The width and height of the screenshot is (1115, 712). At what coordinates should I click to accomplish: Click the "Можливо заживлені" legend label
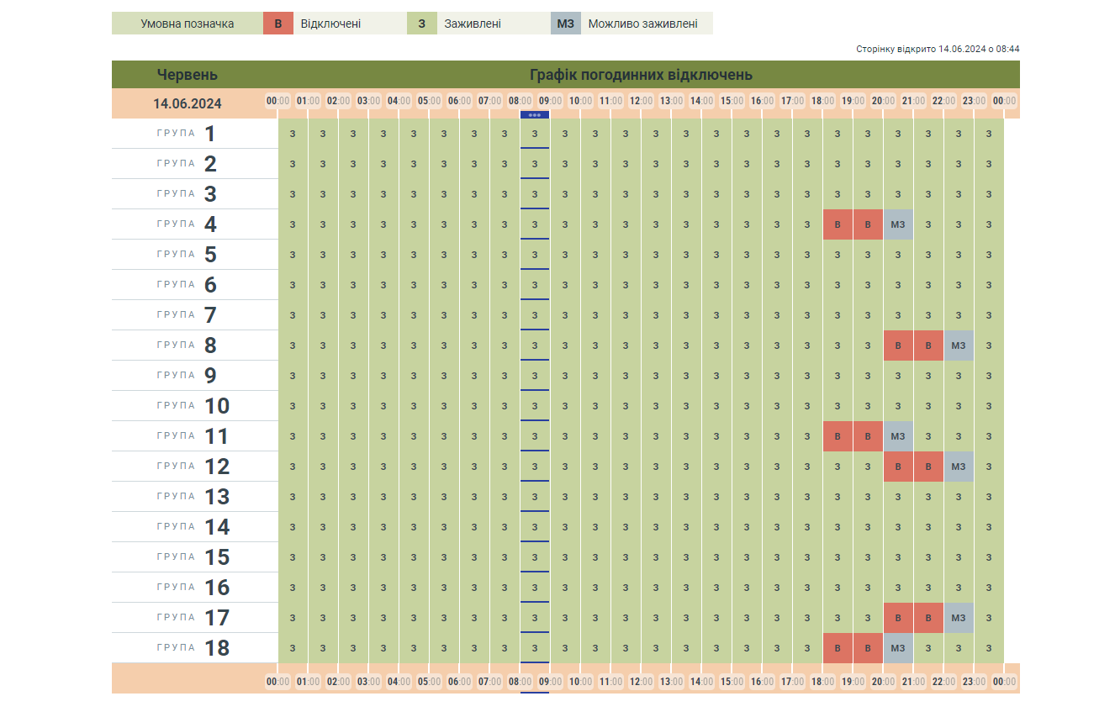642,24
